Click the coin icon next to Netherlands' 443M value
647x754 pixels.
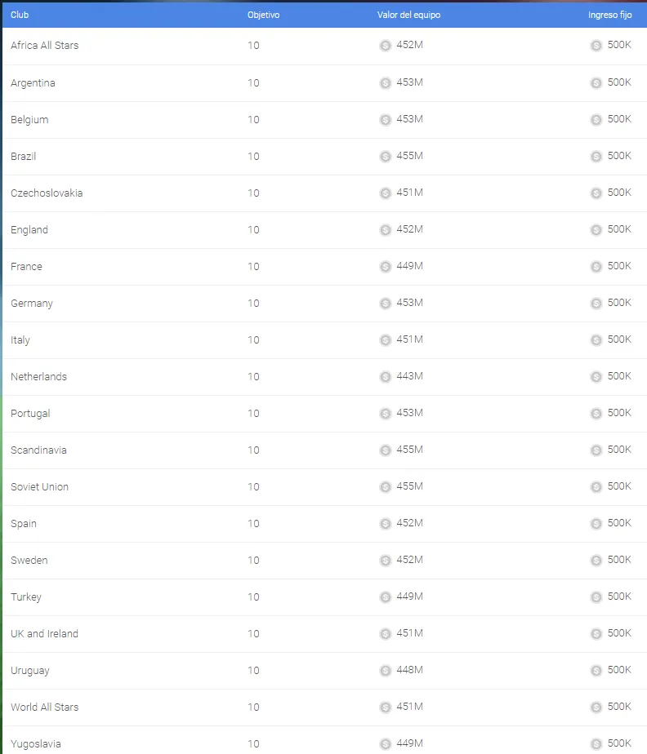pos(385,376)
